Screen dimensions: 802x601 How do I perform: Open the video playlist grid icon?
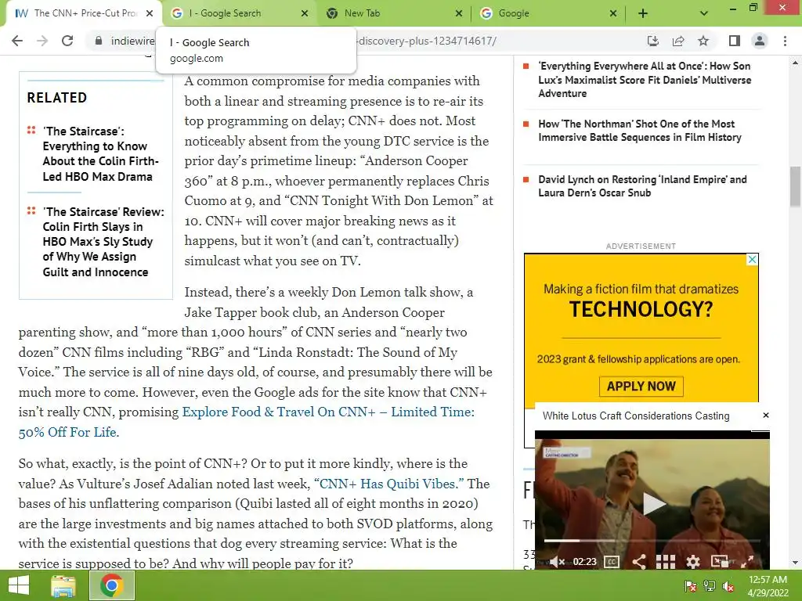click(666, 562)
